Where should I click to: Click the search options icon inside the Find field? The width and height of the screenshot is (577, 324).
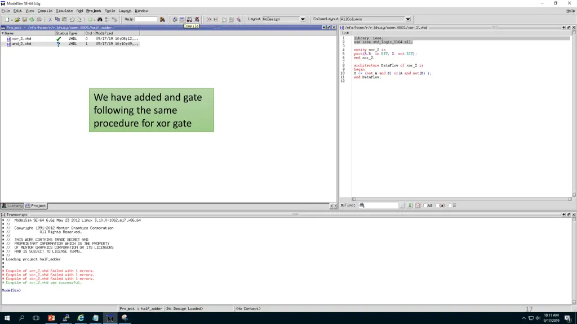362,205
